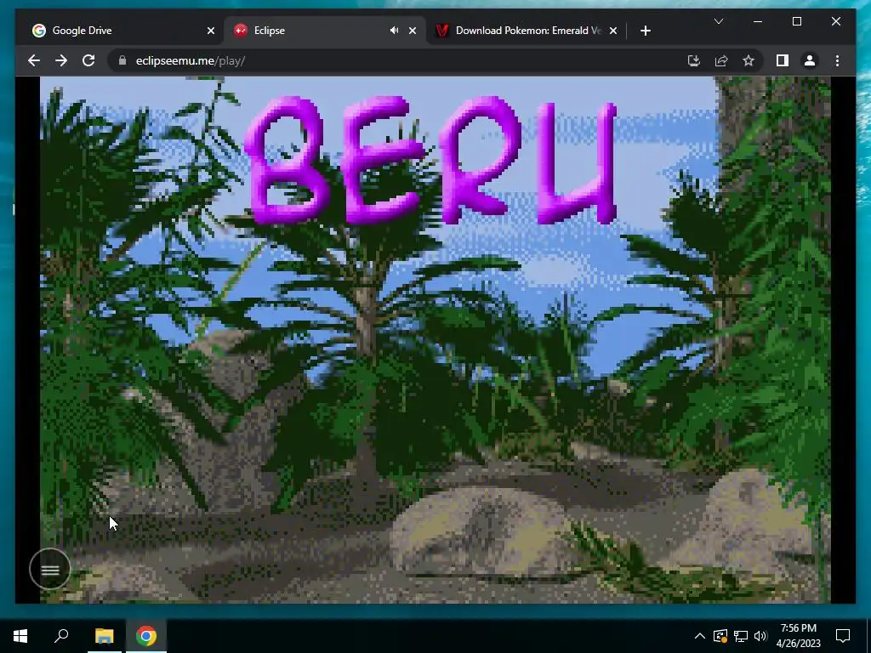Screen dimensions: 871x653
Task: Bookmark this tab with the star icon
Action: click(749, 60)
